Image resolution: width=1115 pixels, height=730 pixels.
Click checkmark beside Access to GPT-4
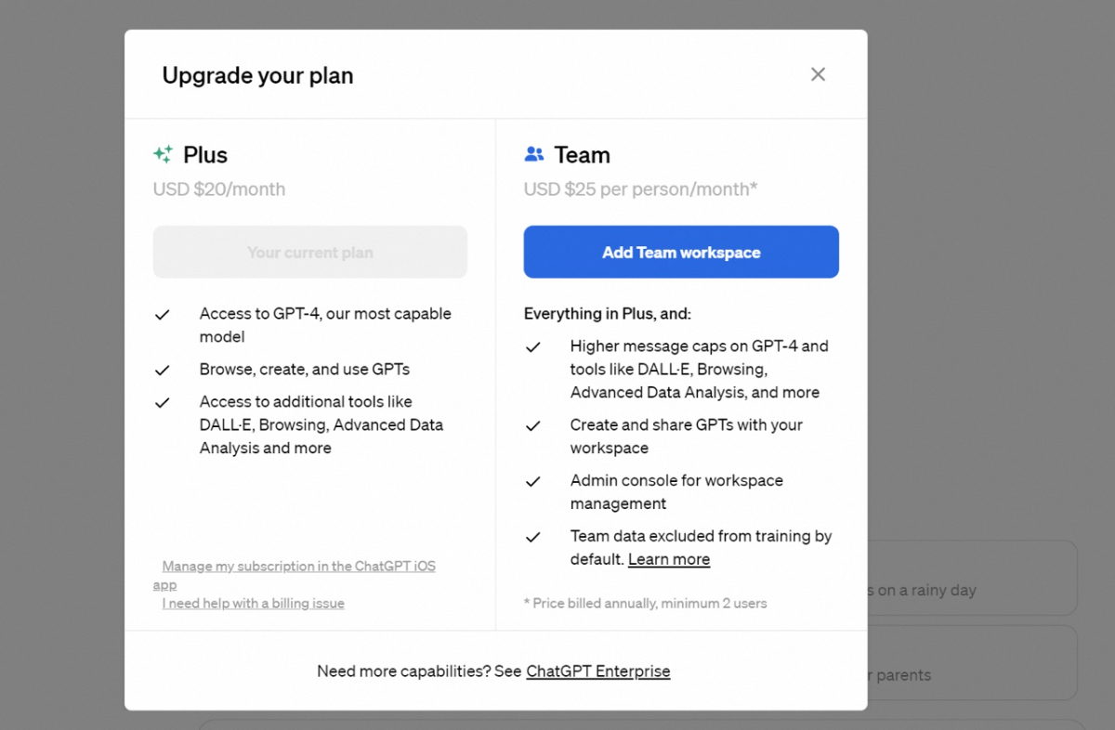[x=163, y=315]
